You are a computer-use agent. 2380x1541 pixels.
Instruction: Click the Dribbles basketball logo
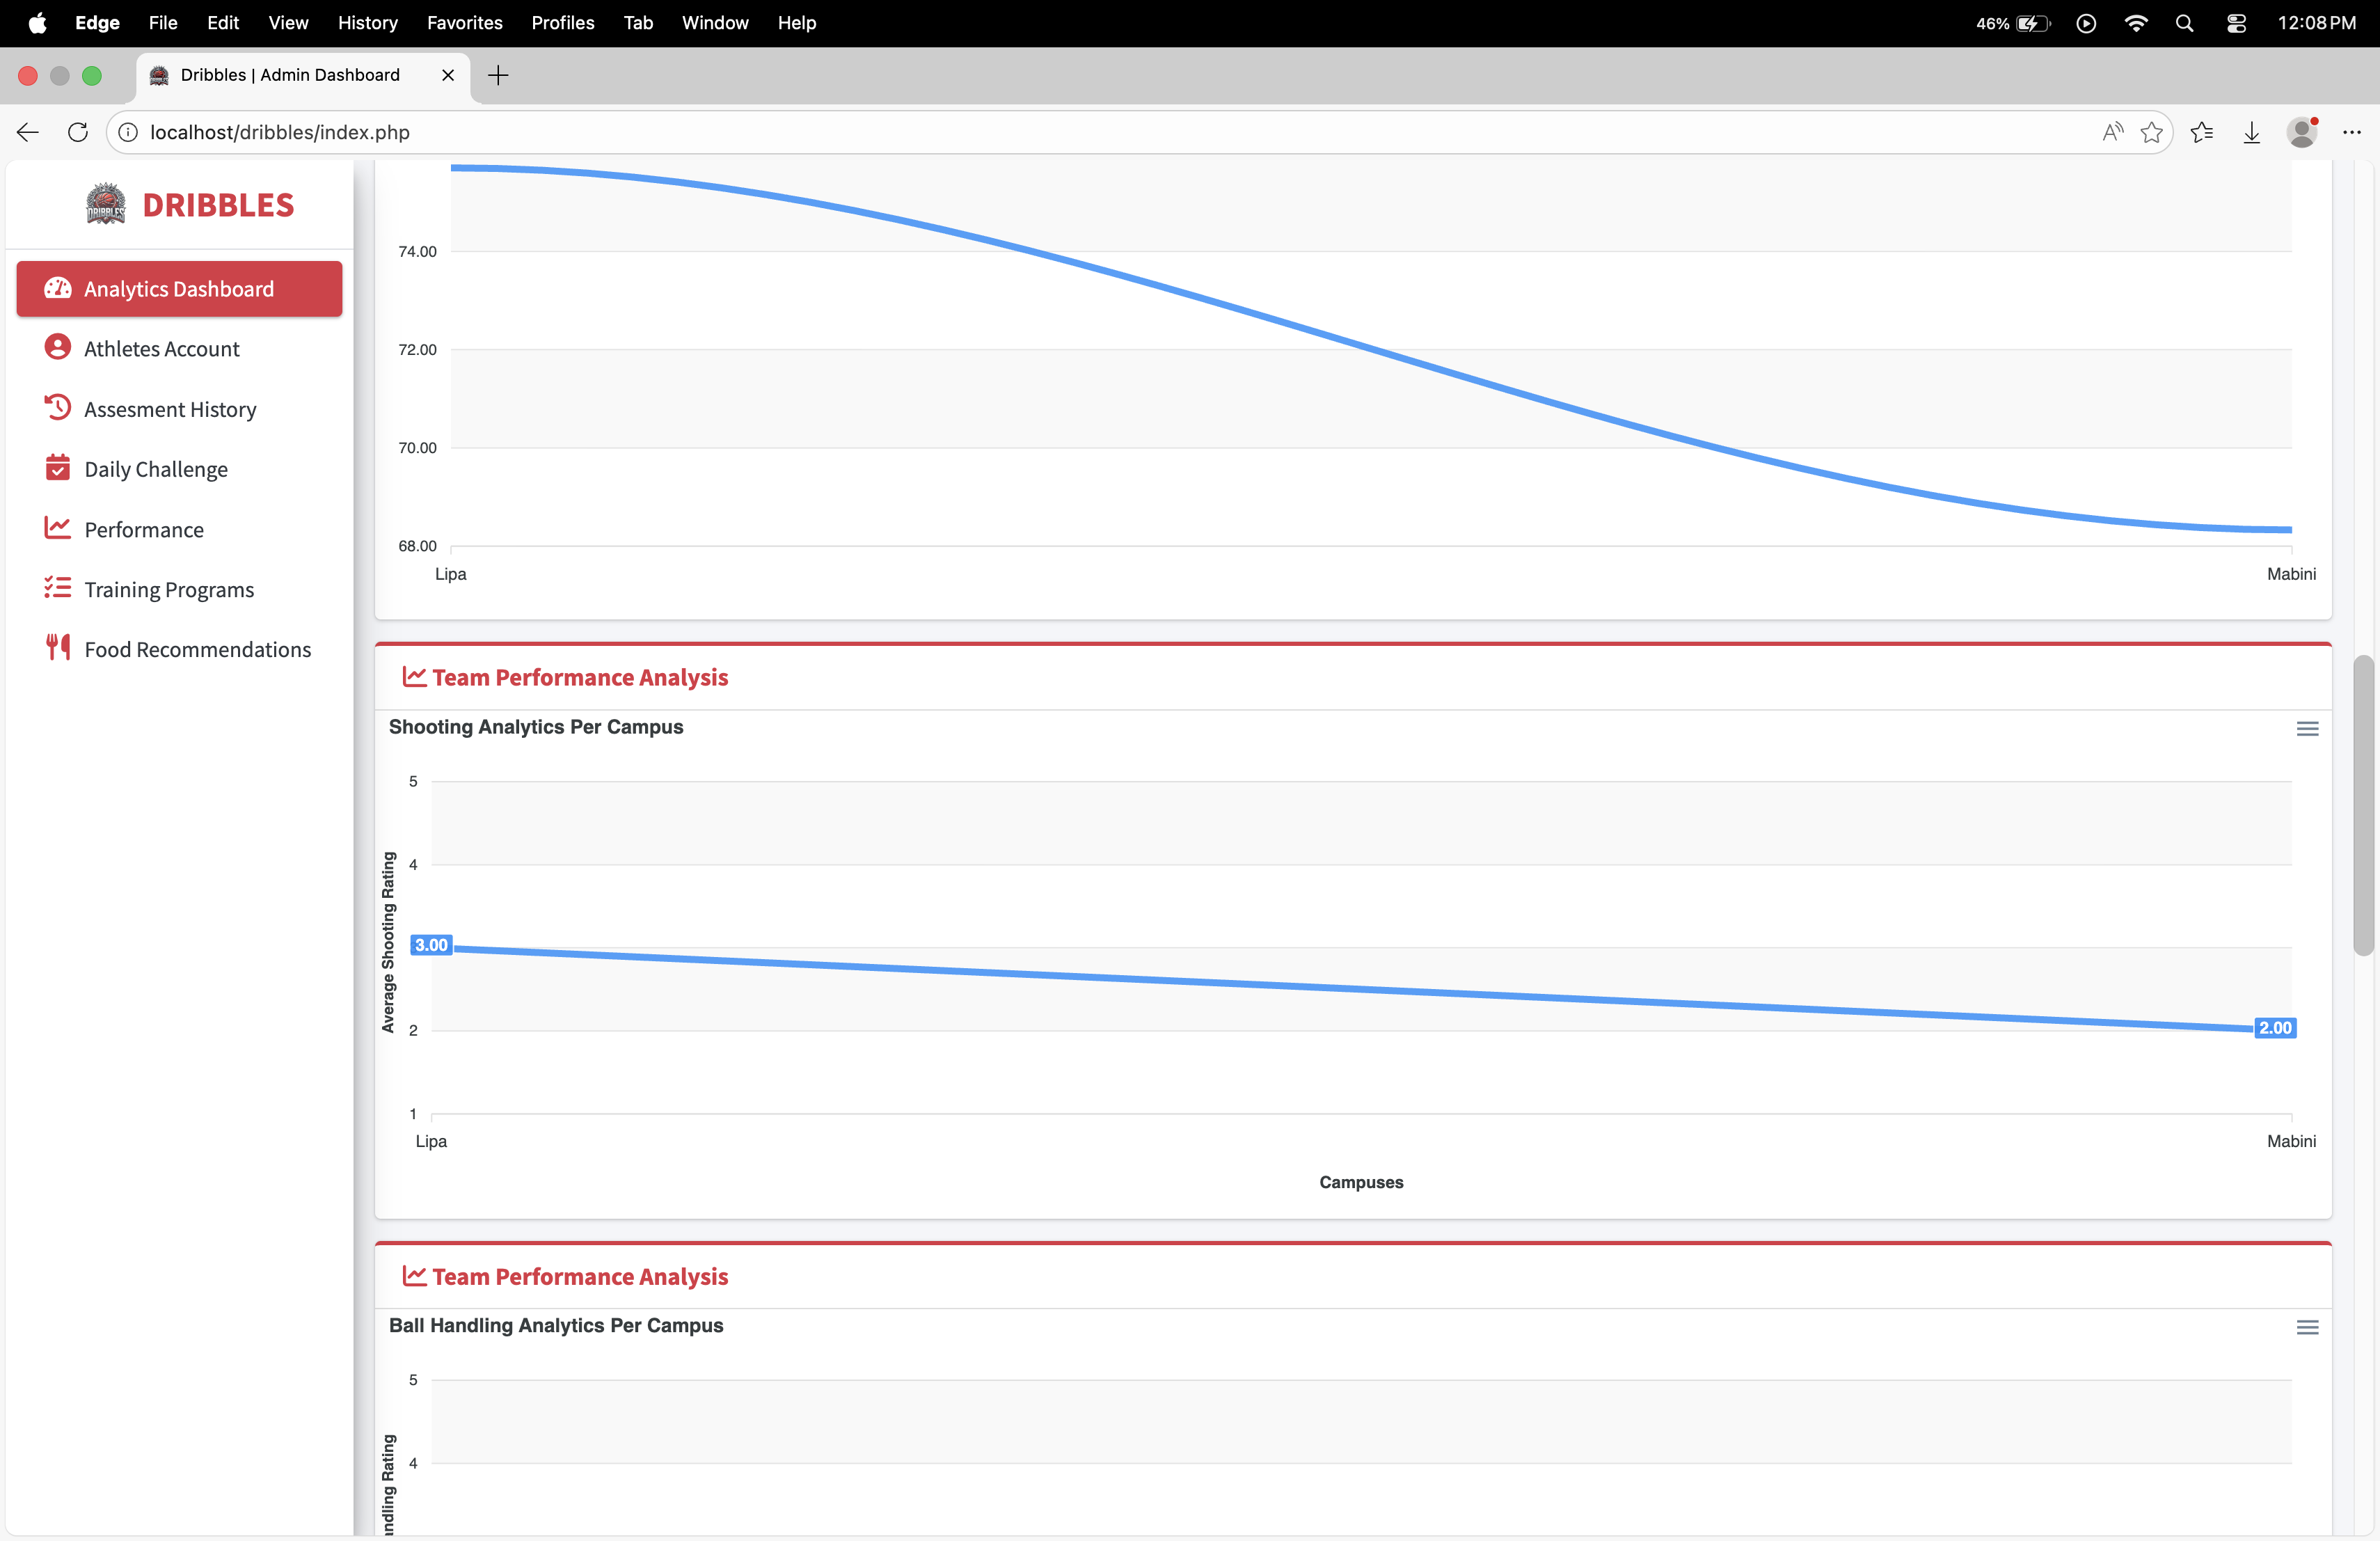[105, 204]
